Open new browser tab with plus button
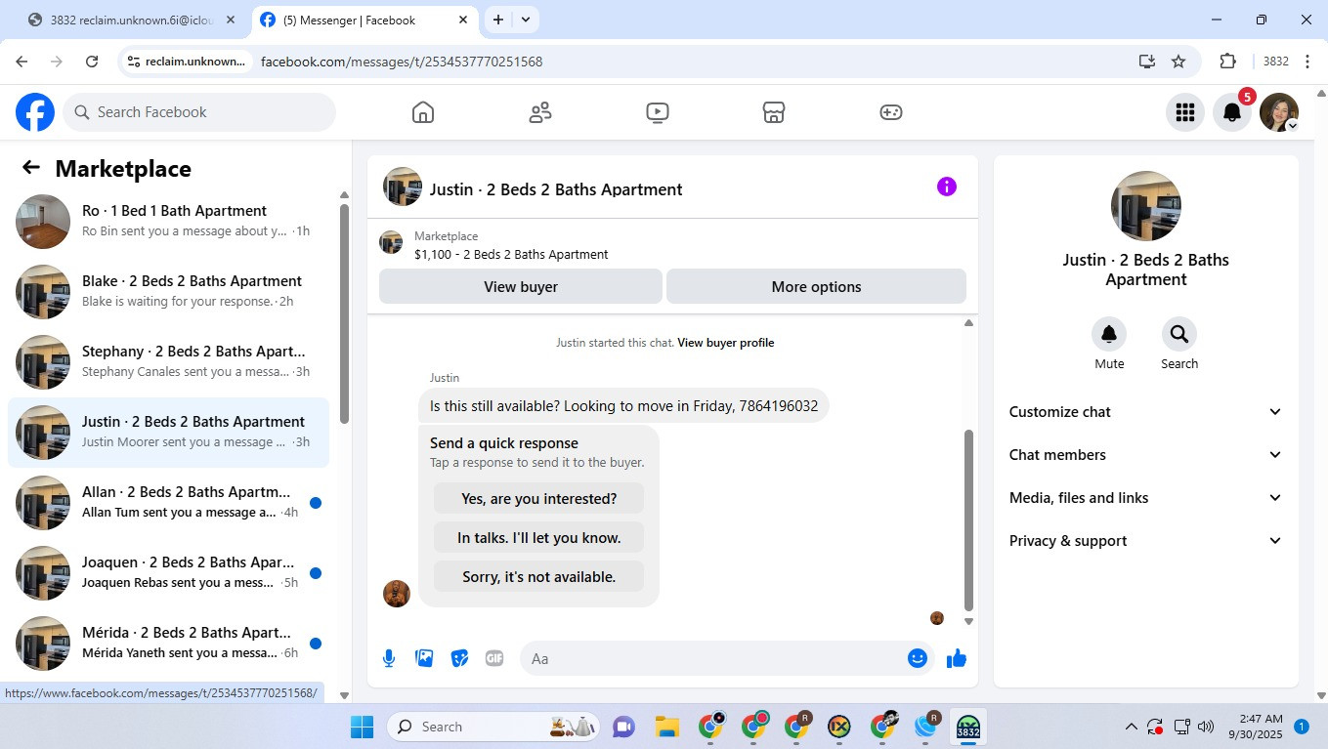 tap(498, 20)
